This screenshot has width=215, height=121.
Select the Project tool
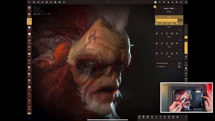tap(29, 108)
